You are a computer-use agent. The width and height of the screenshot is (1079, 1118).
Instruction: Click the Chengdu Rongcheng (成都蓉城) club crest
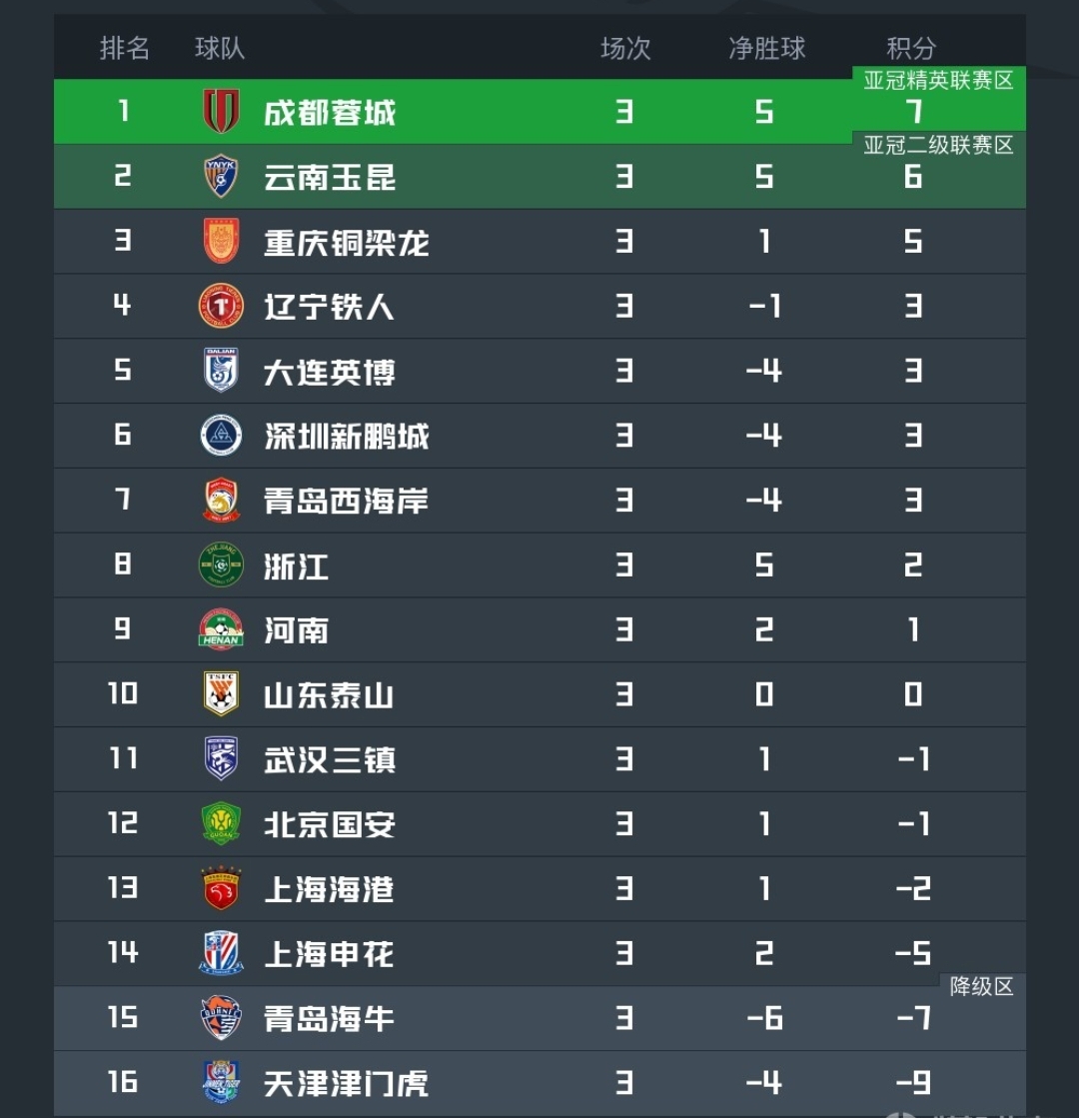221,111
